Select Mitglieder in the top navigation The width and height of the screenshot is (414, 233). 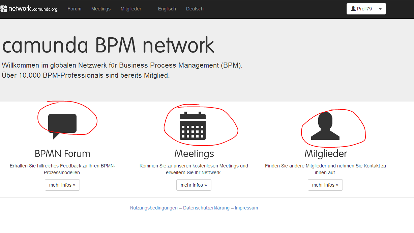(x=131, y=9)
